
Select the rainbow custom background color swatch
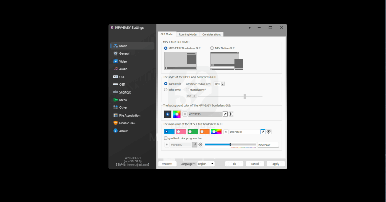click(x=177, y=114)
